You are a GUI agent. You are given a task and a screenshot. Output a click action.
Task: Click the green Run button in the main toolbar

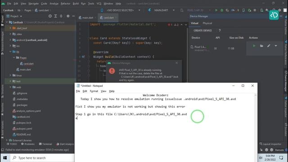click(x=216, y=10)
